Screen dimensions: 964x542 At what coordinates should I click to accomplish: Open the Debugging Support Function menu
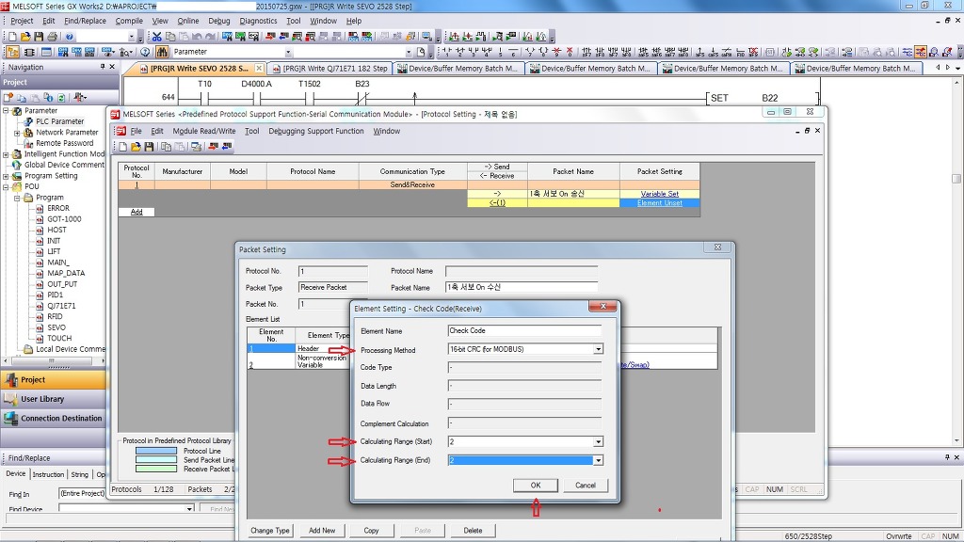315,131
